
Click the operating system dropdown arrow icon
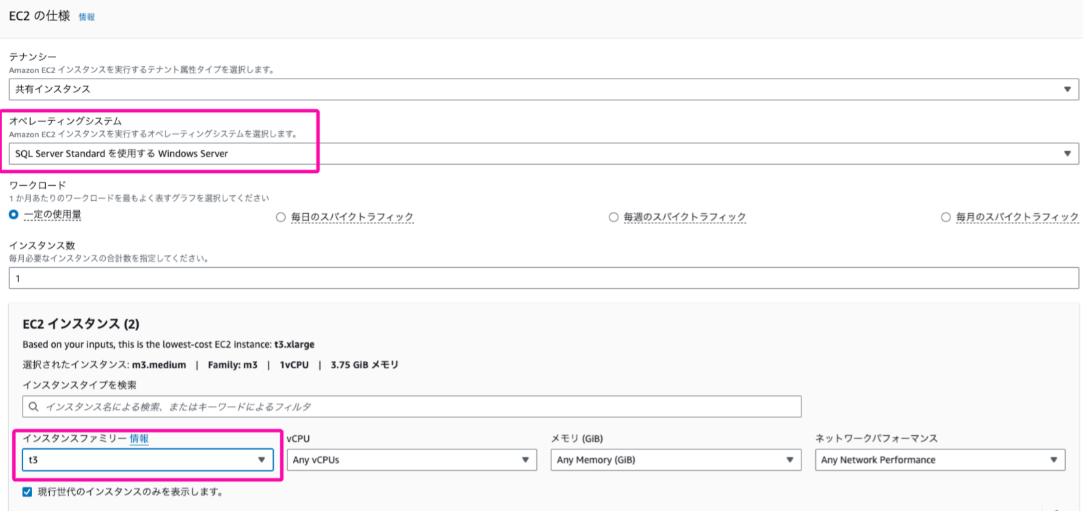pyautogui.click(x=1067, y=154)
